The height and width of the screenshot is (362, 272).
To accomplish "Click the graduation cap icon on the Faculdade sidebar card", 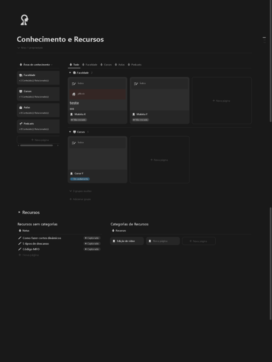I will tap(21, 75).
